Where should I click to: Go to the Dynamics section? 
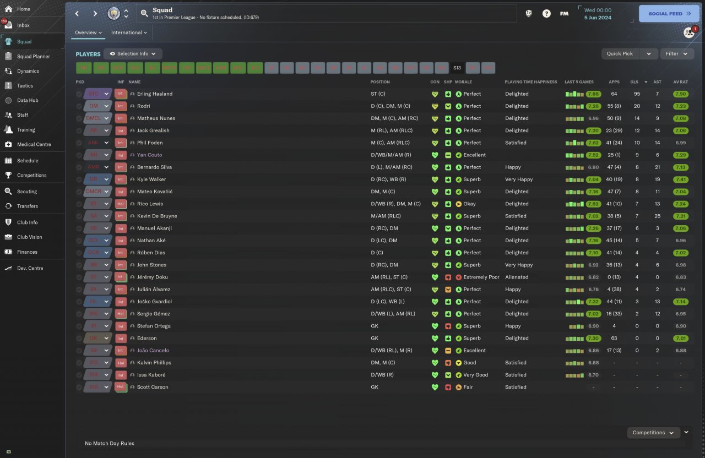pyautogui.click(x=28, y=71)
